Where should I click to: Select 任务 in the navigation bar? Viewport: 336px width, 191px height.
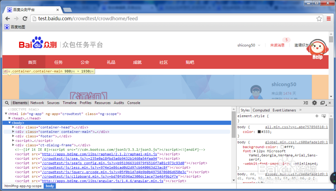[58, 62]
